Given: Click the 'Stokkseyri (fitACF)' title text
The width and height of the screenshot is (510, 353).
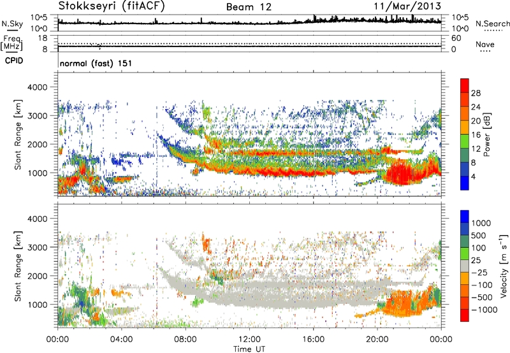Looking at the screenshot, I should [112, 6].
